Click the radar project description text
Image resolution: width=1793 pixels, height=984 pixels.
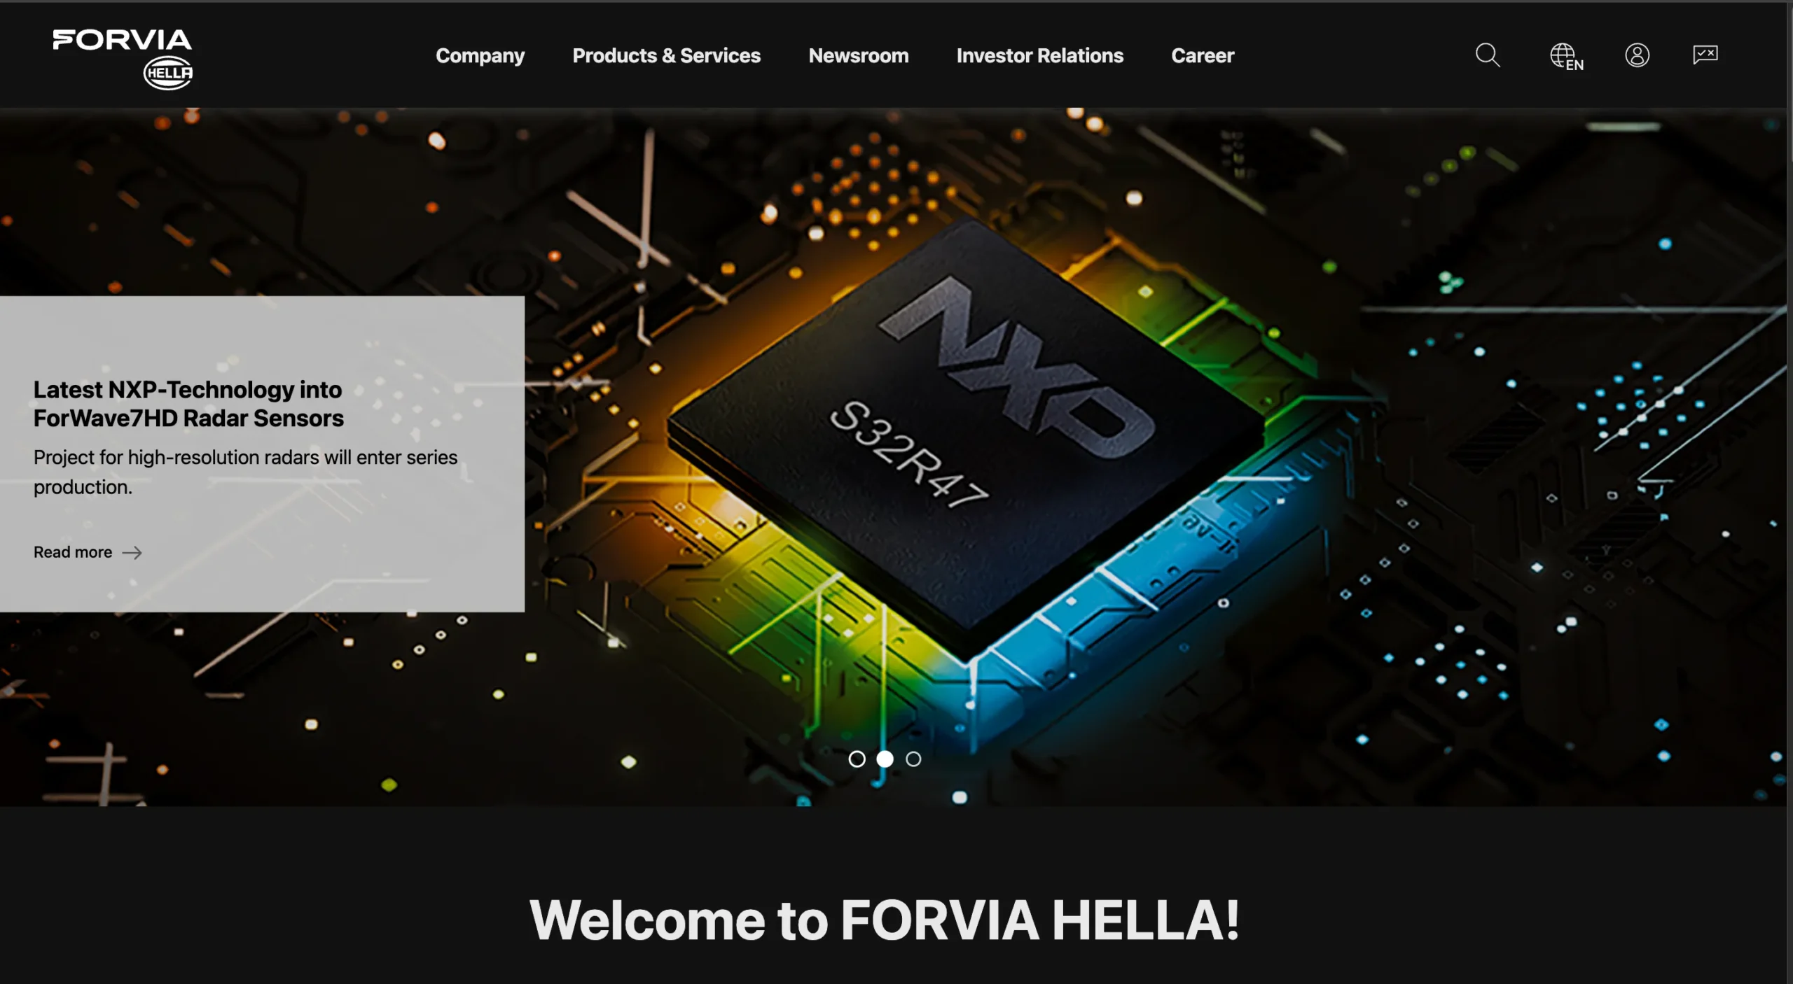(x=245, y=472)
